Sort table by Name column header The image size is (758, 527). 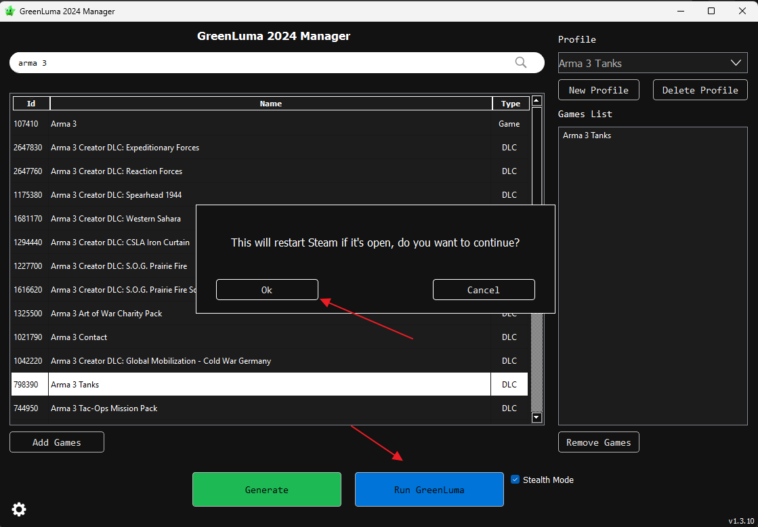pos(270,104)
